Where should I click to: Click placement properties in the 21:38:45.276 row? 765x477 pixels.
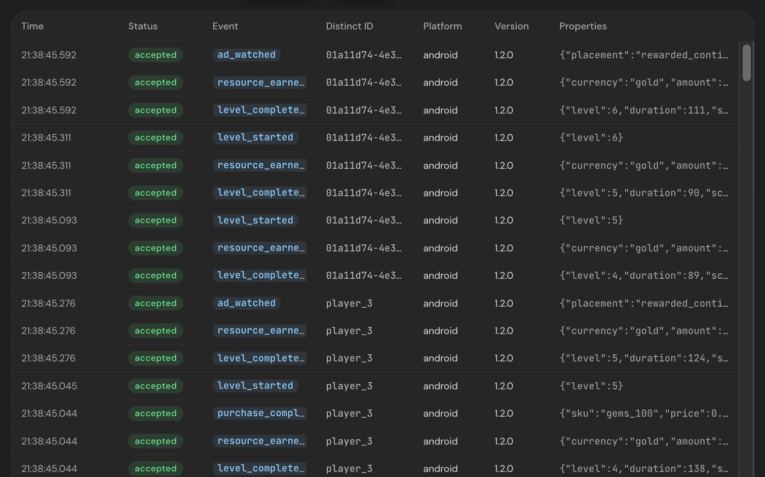coord(644,303)
